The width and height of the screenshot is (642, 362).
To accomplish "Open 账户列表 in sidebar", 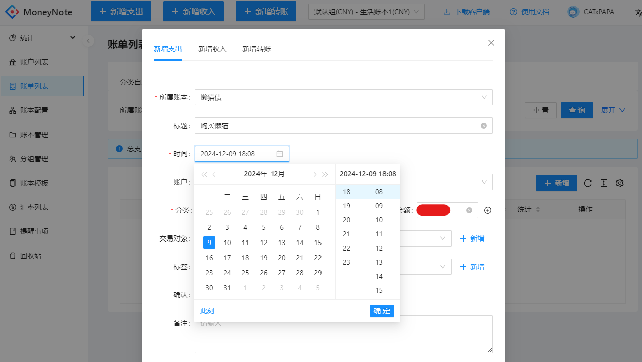I will pos(42,62).
